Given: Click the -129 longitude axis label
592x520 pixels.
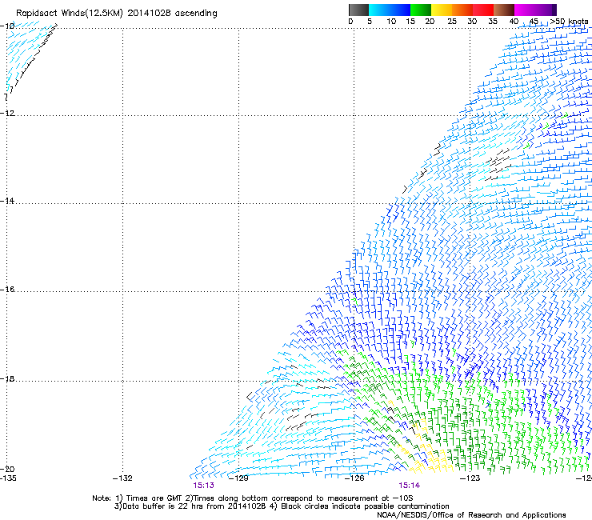Looking at the screenshot, I should pos(238,478).
